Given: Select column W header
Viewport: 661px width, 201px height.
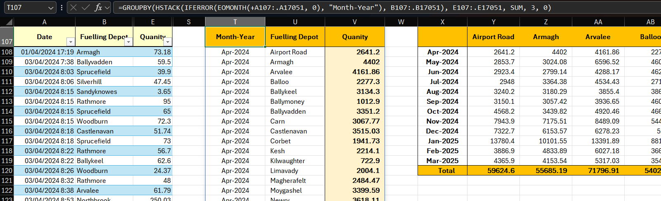Looking at the screenshot, I should click(x=401, y=22).
